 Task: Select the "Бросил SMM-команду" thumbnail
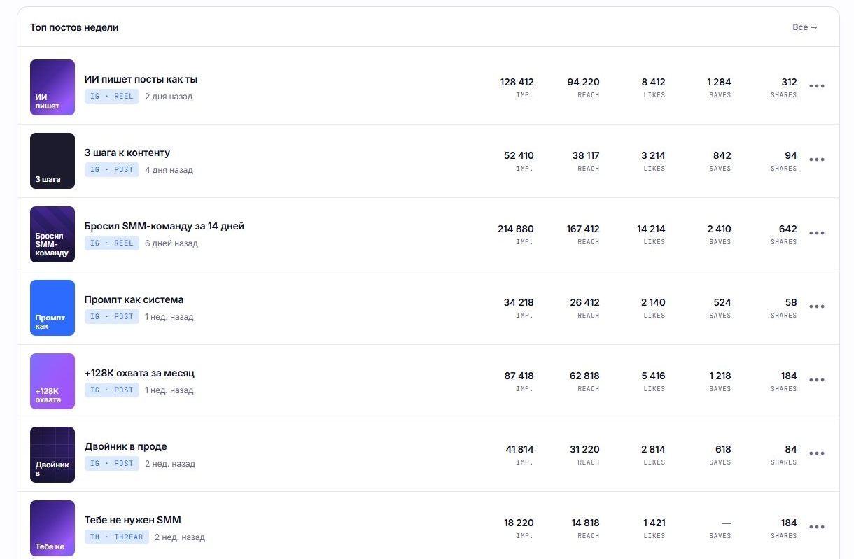pyautogui.click(x=52, y=234)
